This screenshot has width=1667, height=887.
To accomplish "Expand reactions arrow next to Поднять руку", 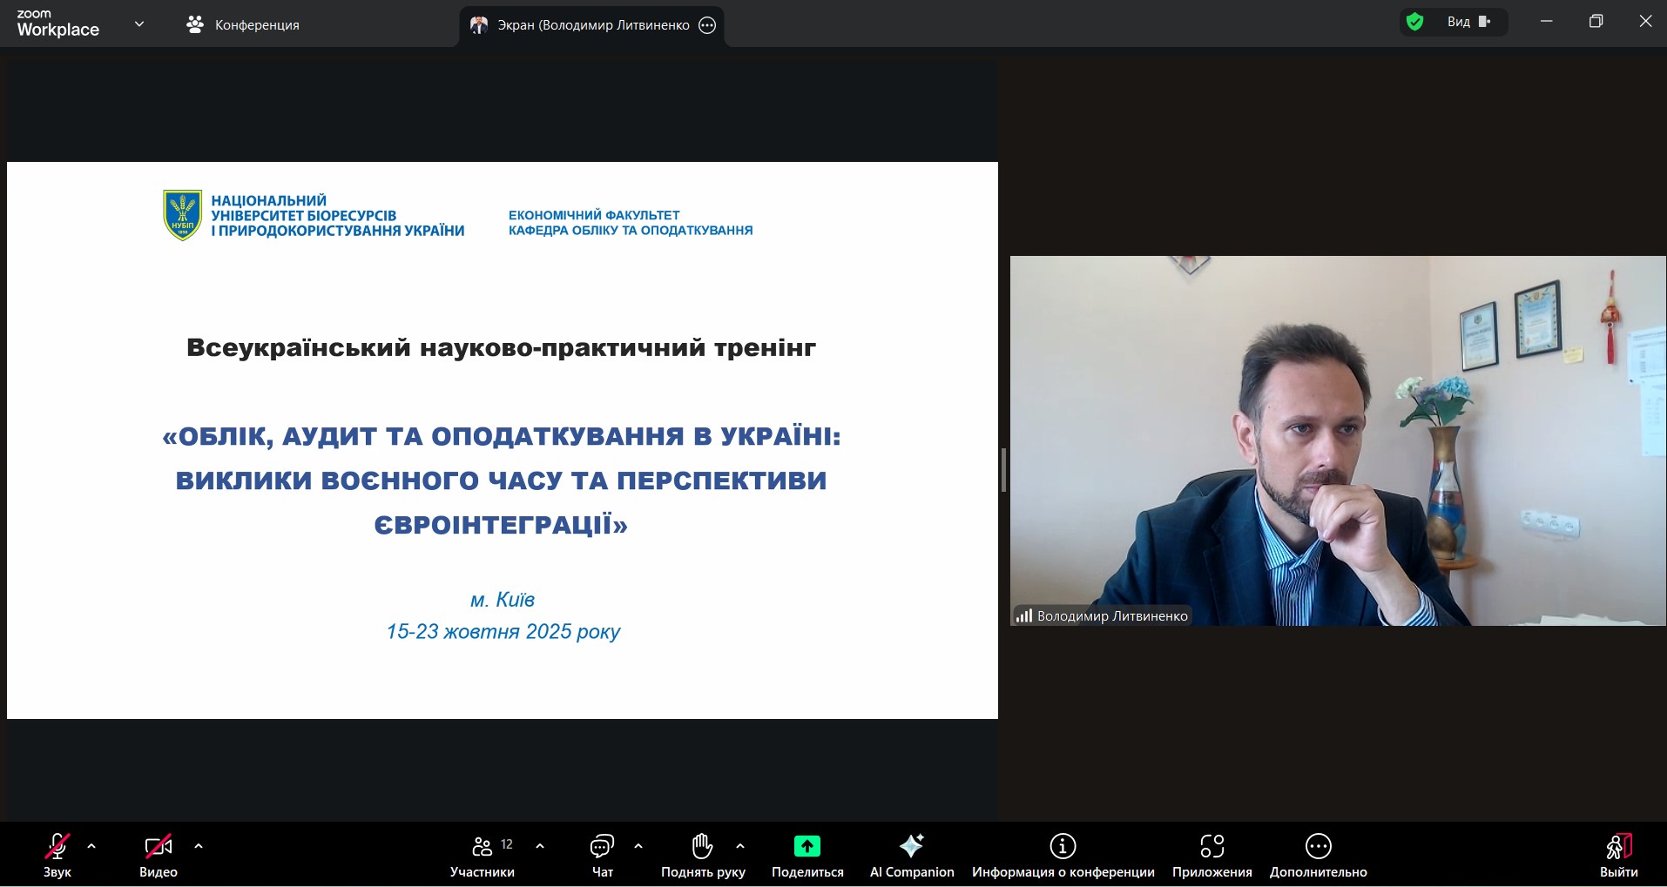I will [740, 846].
